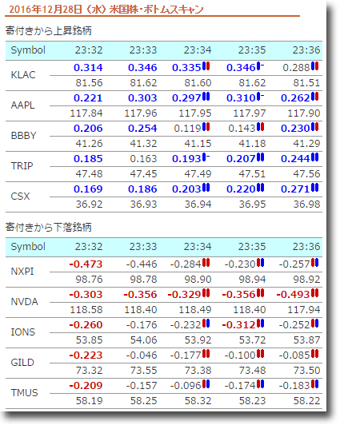Click the candle icon beside CSX 0.203
The height and width of the screenshot is (425, 340).
pyautogui.click(x=206, y=187)
